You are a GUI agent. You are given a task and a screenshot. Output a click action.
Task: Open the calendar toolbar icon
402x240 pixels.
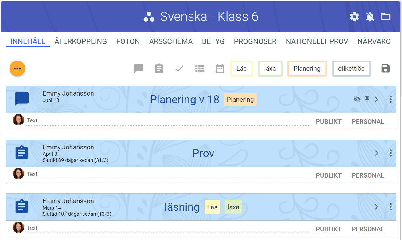pos(220,68)
